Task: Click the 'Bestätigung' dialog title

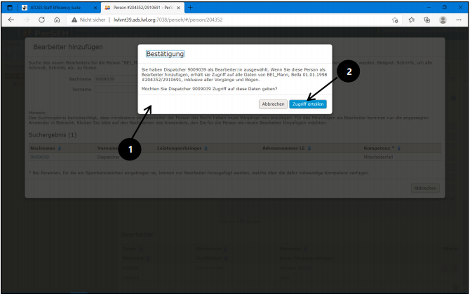Action: 165,54
